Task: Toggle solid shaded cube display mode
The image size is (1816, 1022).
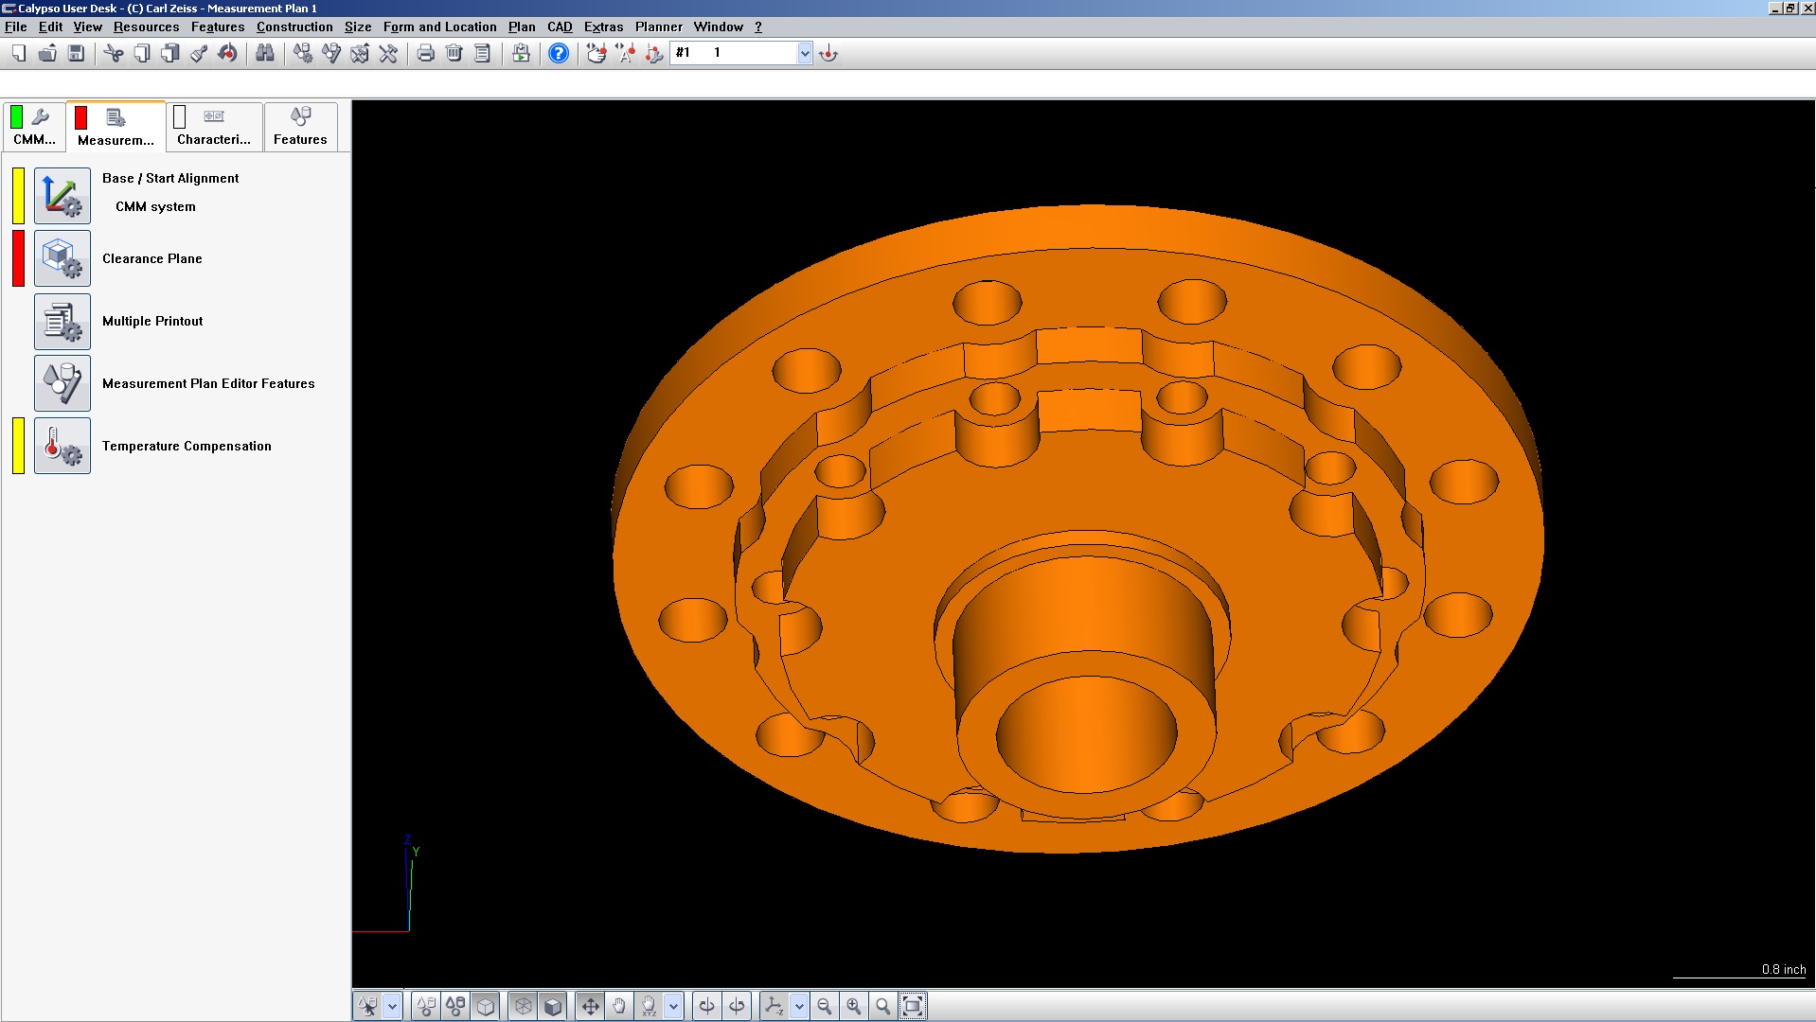Action: (553, 1006)
